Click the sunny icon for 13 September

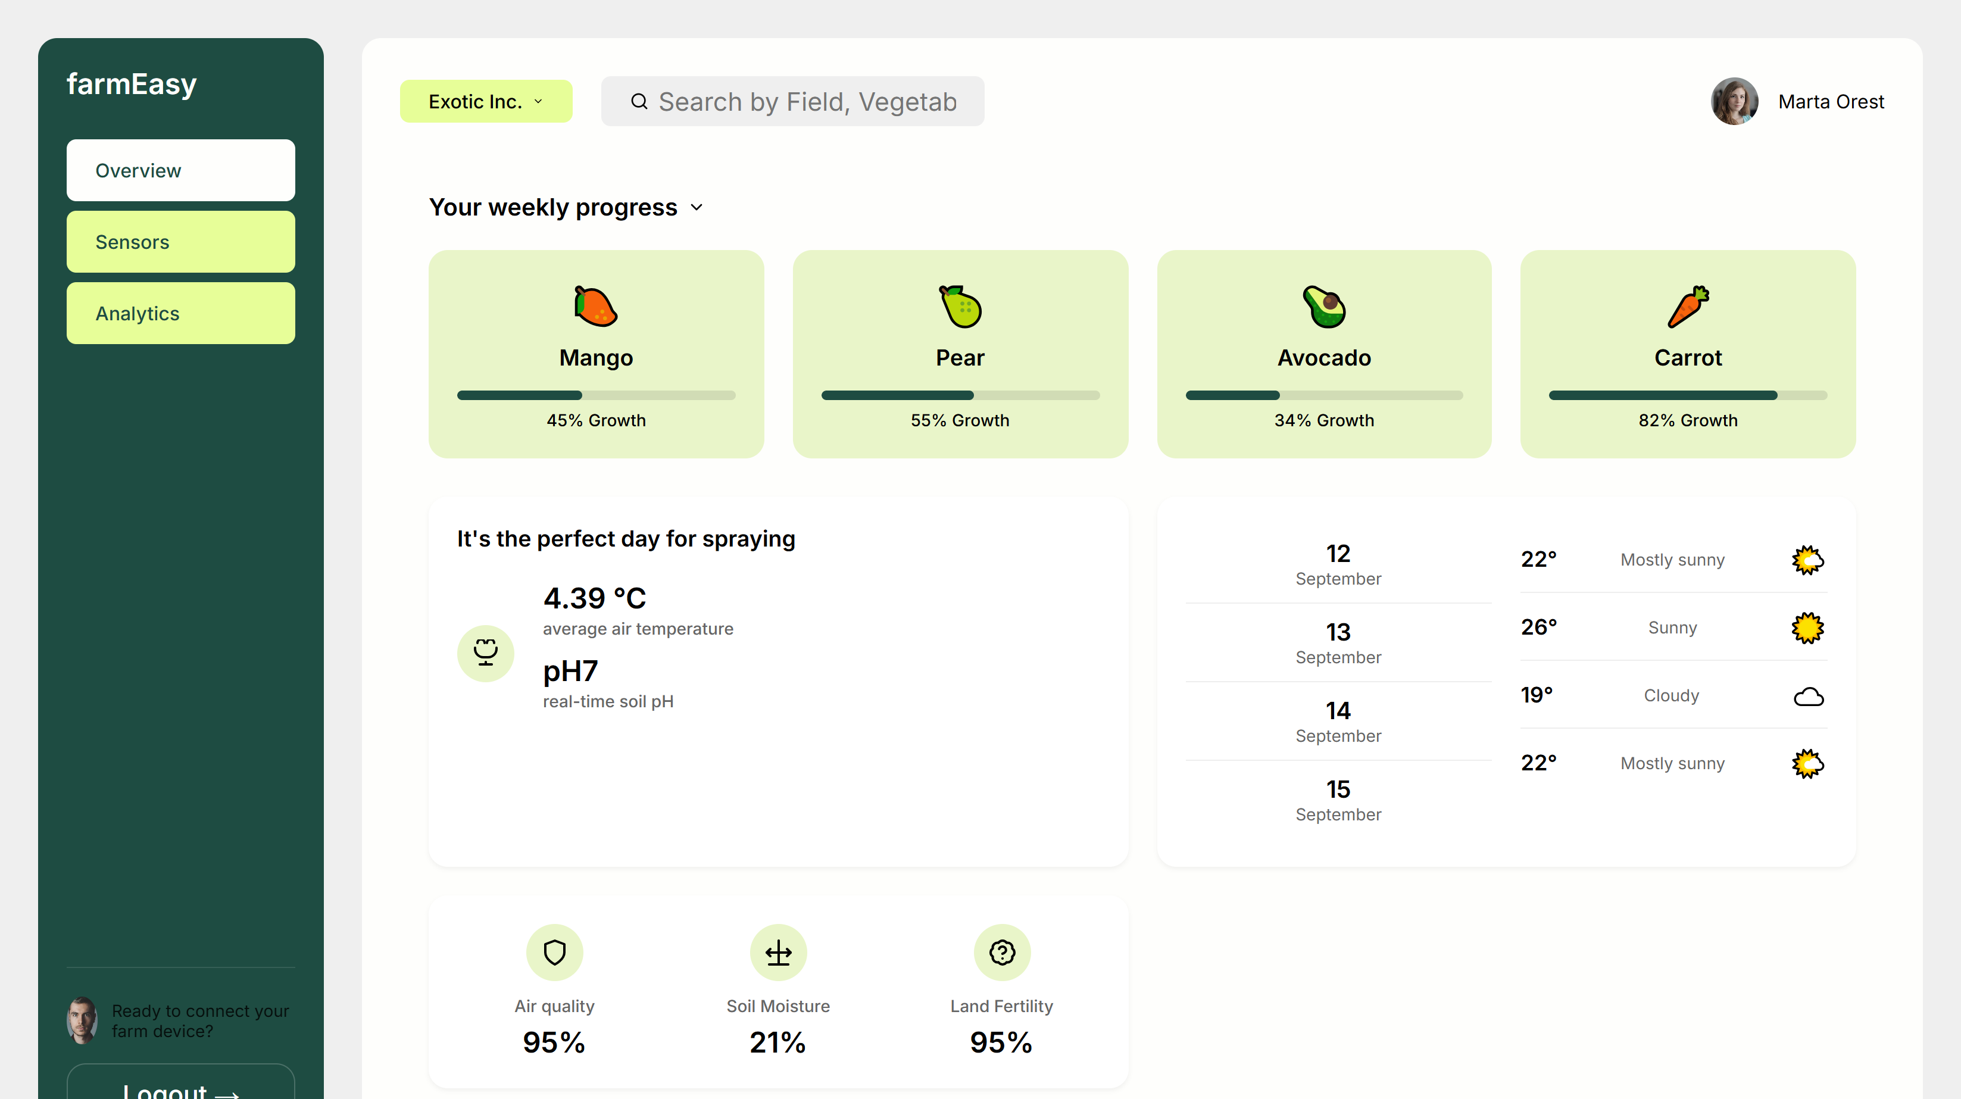point(1807,628)
